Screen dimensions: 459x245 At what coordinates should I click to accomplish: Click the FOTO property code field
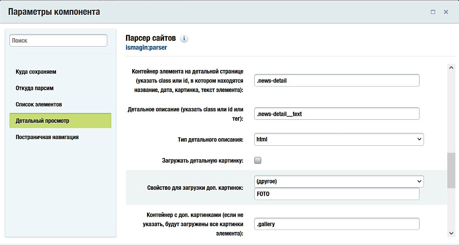tap(336, 194)
